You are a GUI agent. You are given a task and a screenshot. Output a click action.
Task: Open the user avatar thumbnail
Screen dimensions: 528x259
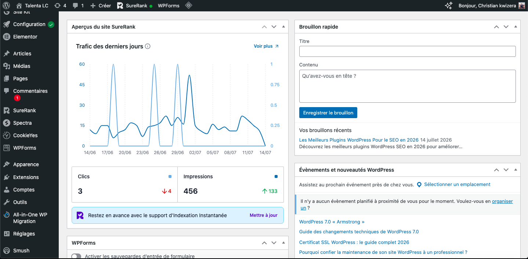[x=521, y=6]
